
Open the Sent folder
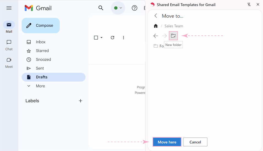coord(40,68)
